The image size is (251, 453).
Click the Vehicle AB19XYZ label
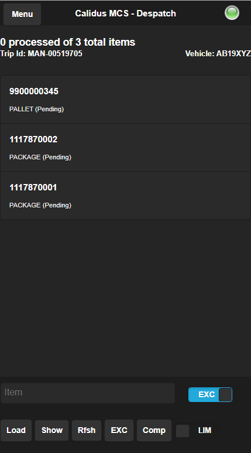pos(218,53)
